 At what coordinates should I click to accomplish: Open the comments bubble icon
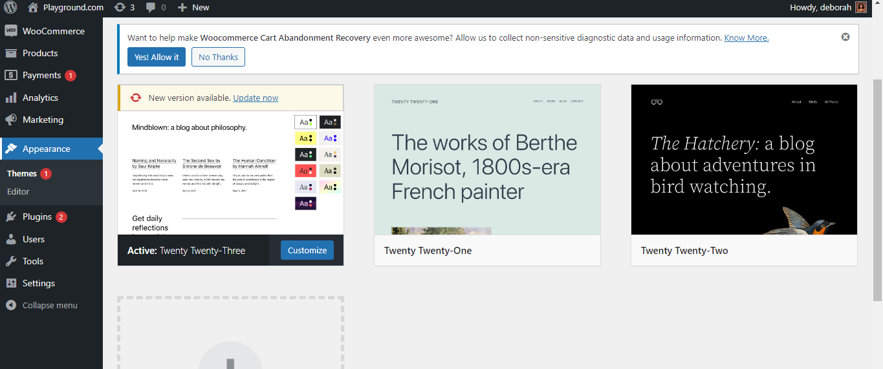pyautogui.click(x=151, y=8)
